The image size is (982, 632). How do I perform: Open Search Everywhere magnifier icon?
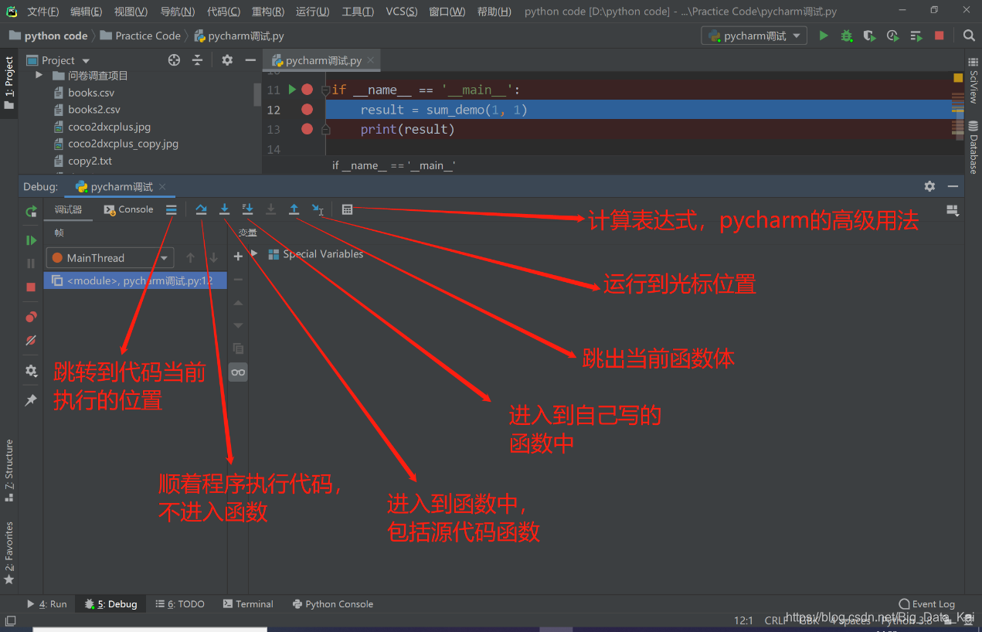tap(969, 36)
